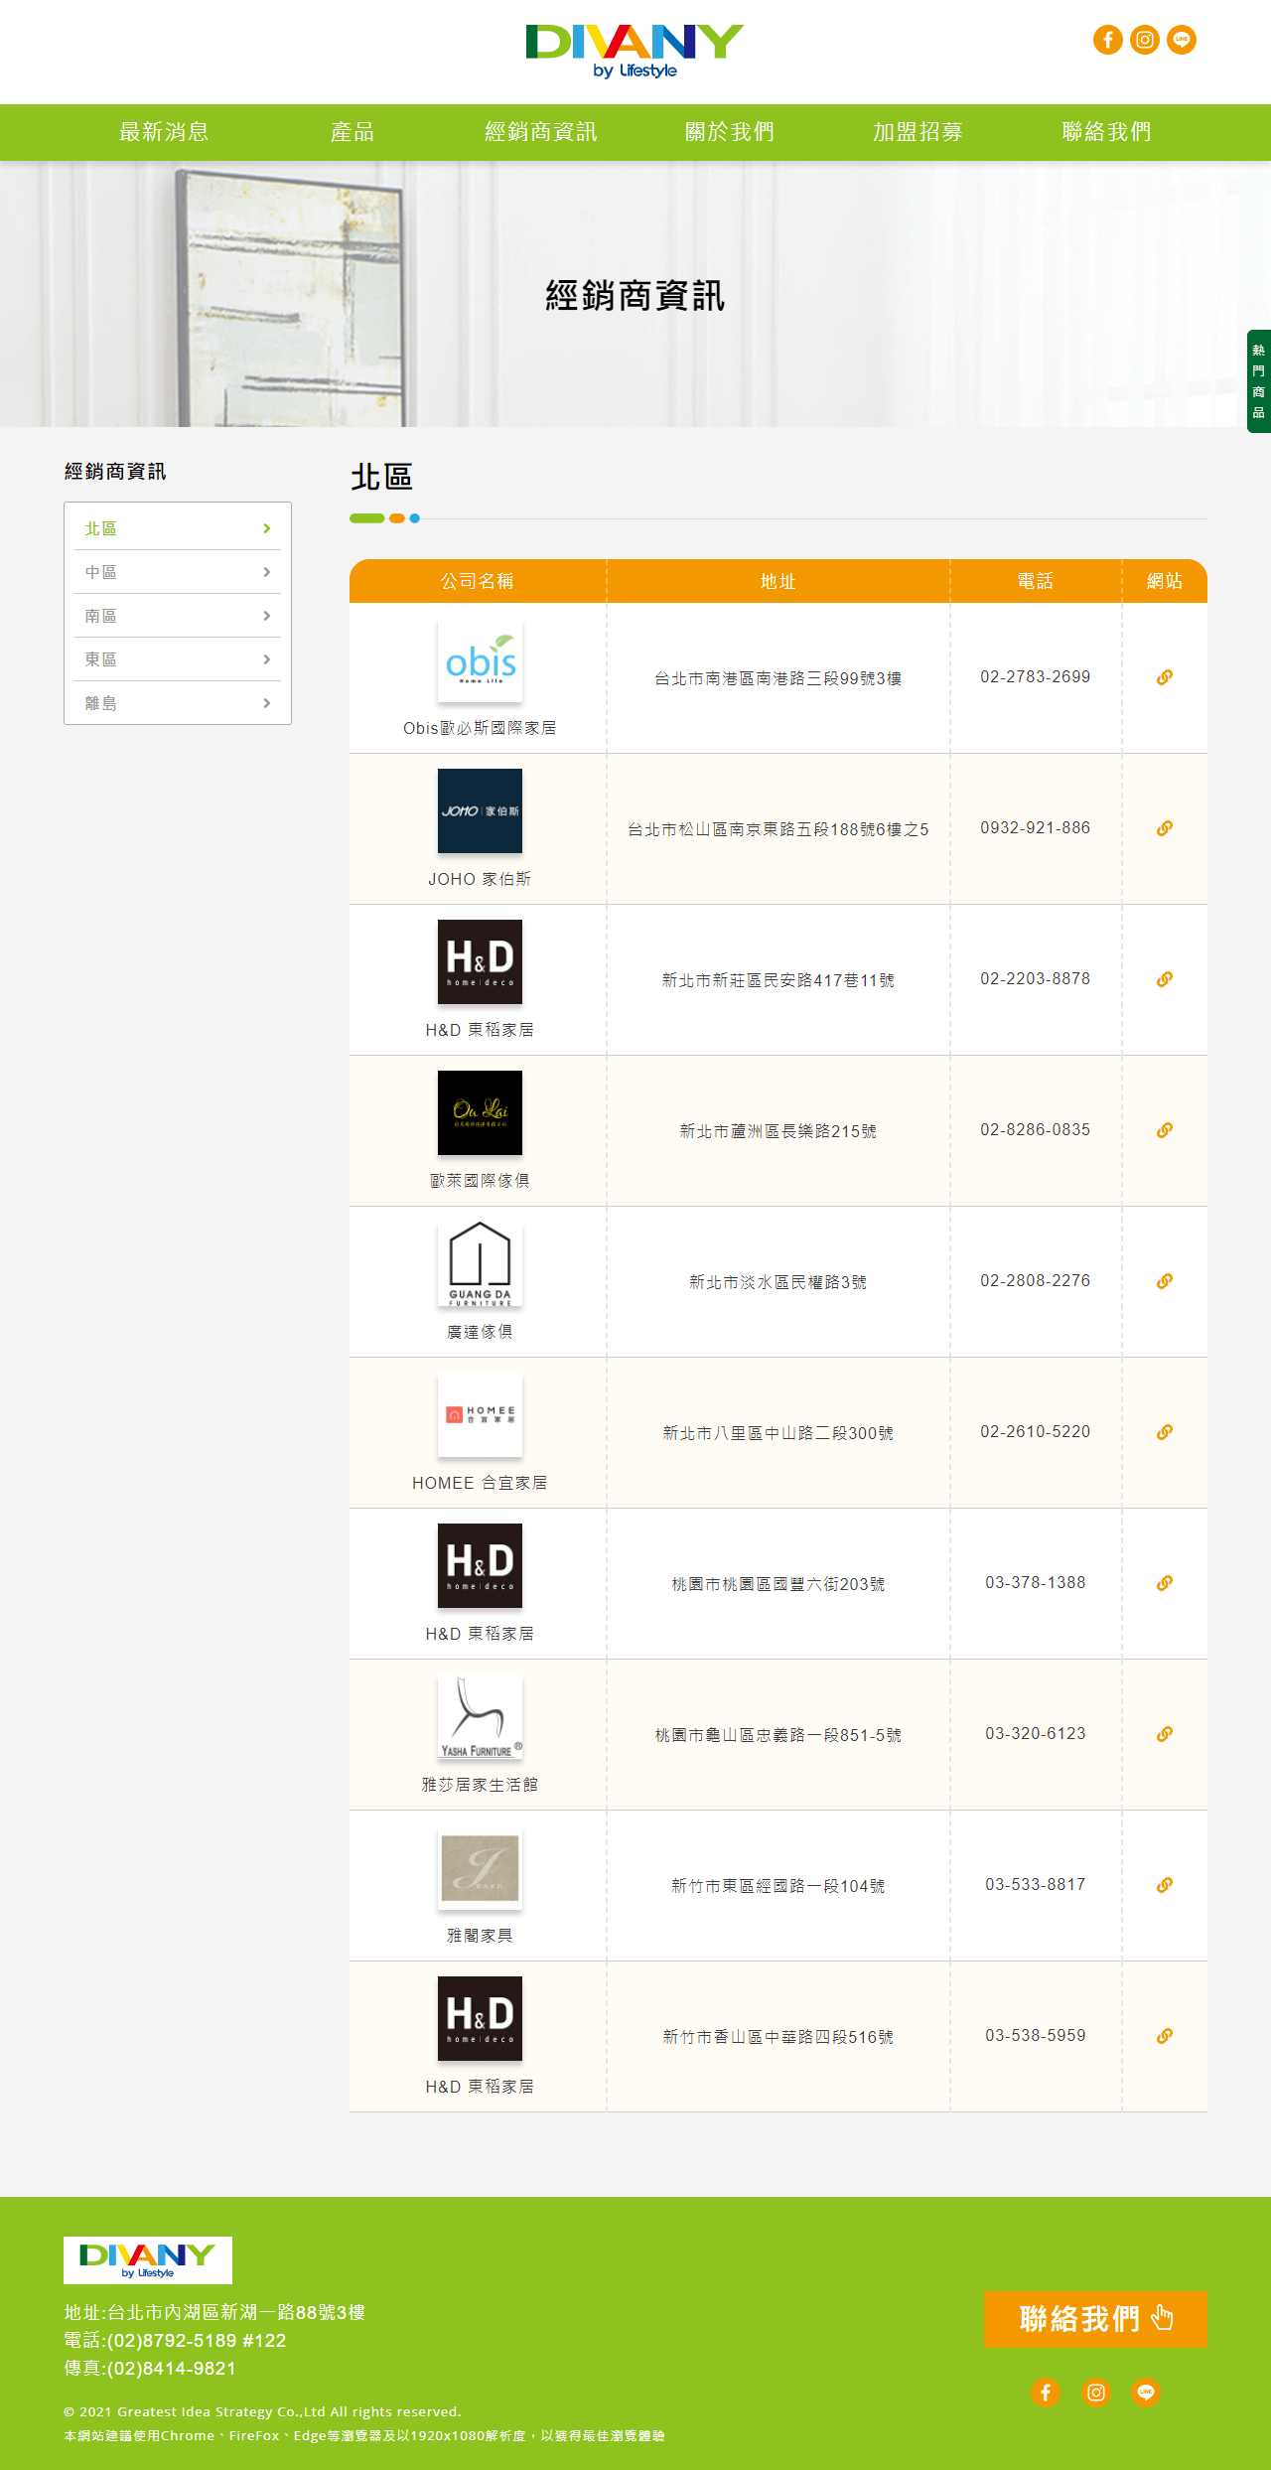Click the DIVANY header logo
The height and width of the screenshot is (2470, 1271).
click(635, 52)
